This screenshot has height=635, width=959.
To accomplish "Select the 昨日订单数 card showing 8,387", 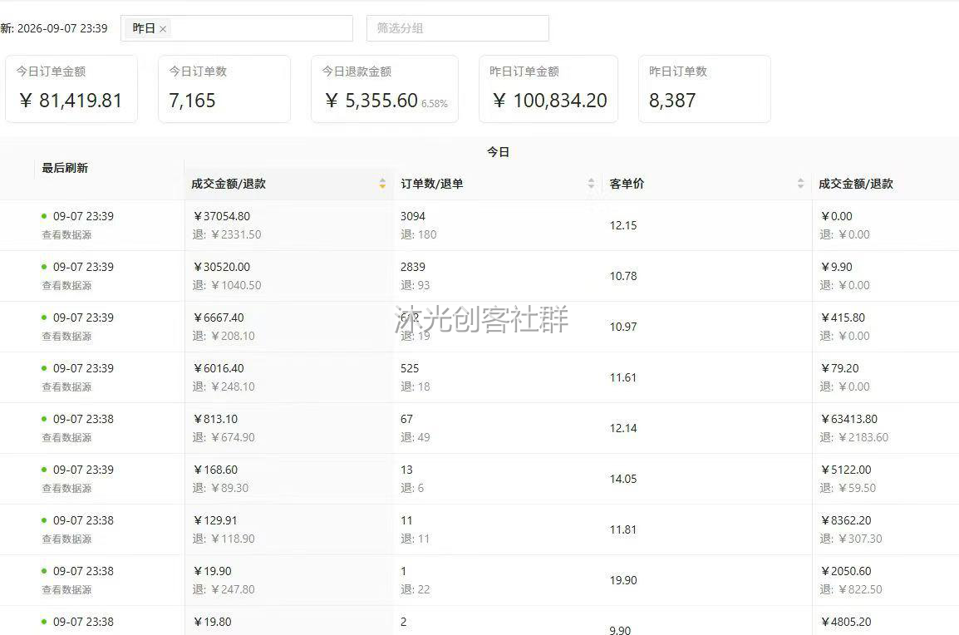I will (705, 89).
